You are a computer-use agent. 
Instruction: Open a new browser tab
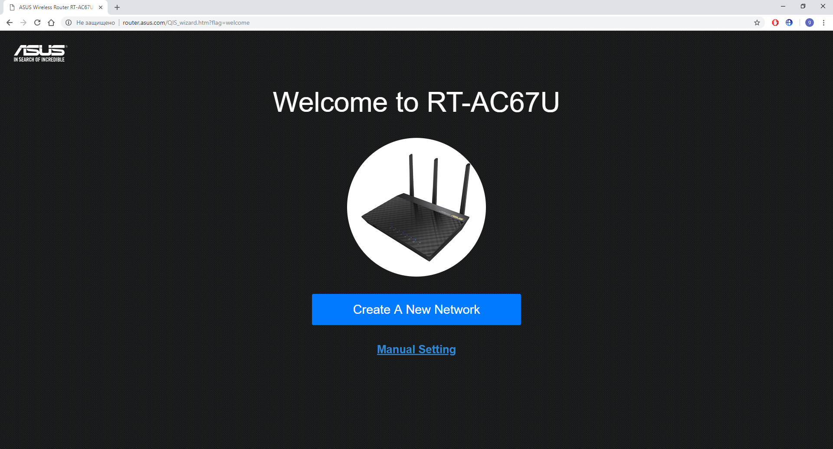(x=117, y=7)
